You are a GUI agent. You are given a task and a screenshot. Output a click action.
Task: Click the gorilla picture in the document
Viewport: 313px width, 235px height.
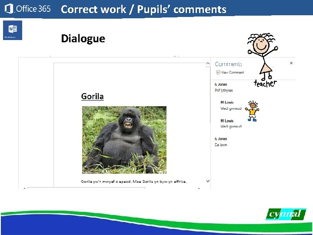[124, 140]
